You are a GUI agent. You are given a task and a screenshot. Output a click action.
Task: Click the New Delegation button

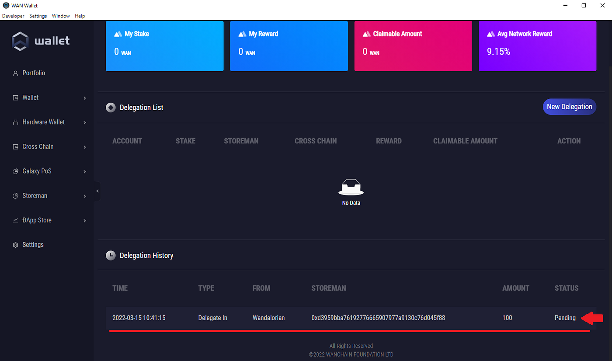(569, 107)
